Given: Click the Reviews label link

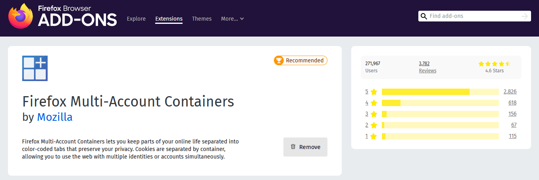Looking at the screenshot, I should 427,70.
